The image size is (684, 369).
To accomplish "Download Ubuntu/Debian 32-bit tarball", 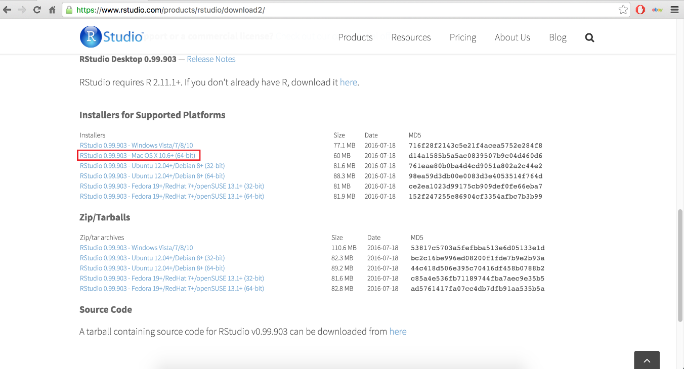I will point(152,258).
